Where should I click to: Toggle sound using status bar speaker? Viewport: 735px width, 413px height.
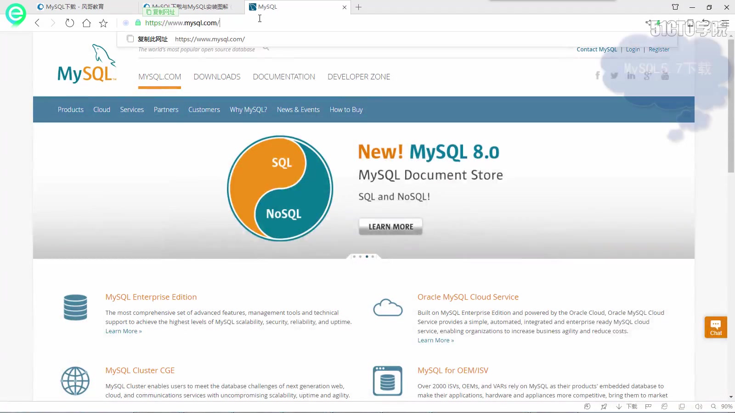click(x=699, y=407)
